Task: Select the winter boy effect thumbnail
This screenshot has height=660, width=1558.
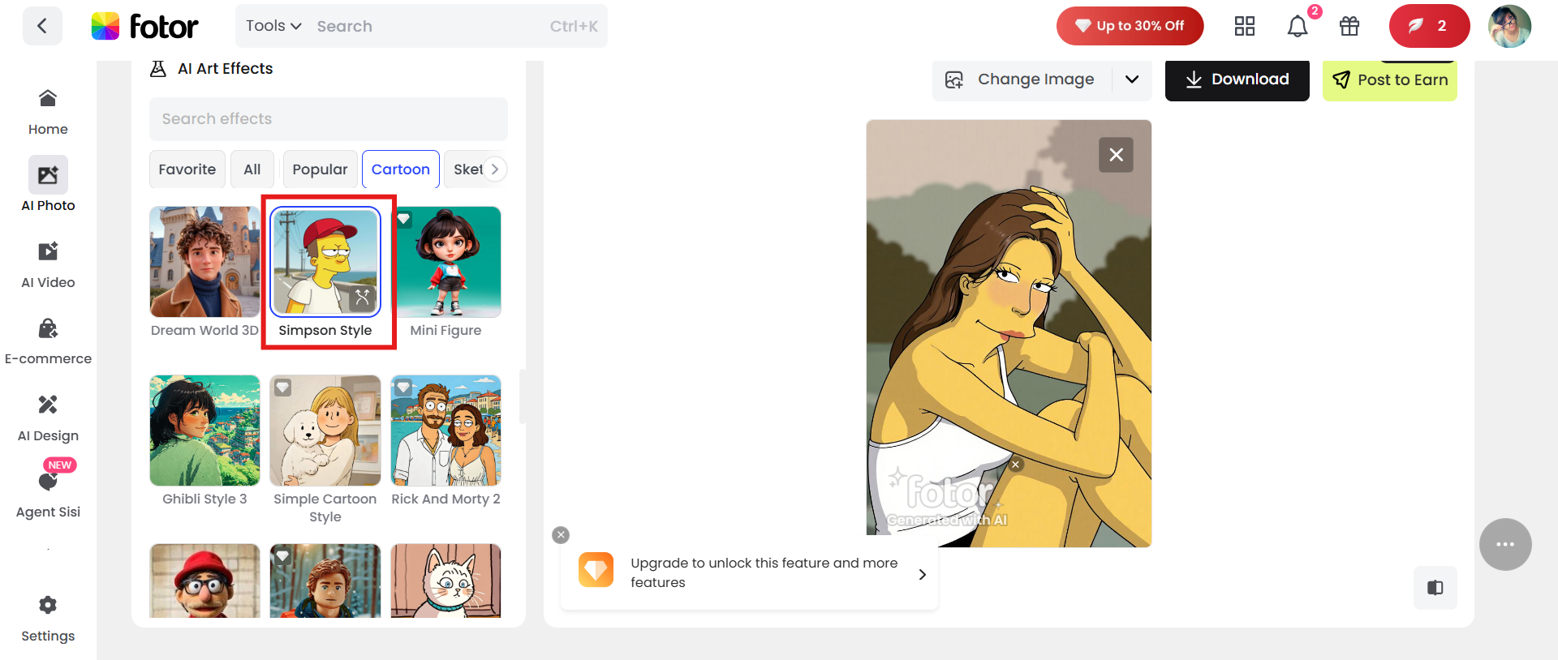Action: [325, 581]
